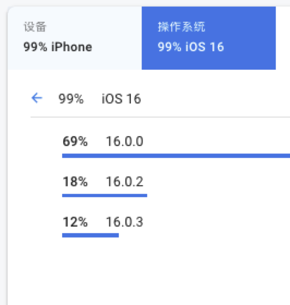
Task: Click the 16.0.0 progress bar
Action: (x=176, y=156)
